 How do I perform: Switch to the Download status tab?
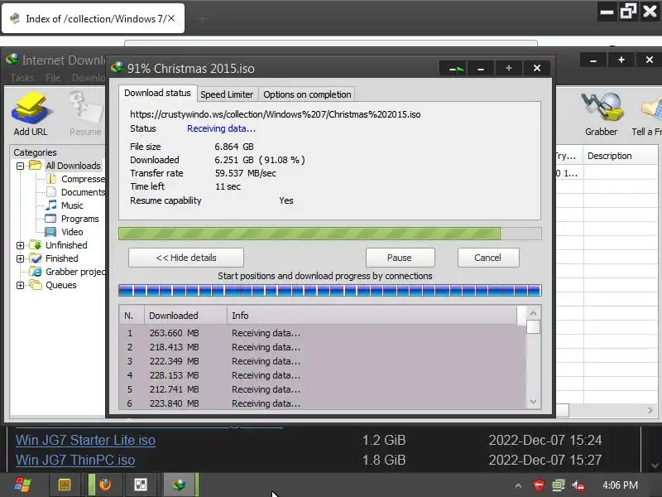click(x=157, y=93)
